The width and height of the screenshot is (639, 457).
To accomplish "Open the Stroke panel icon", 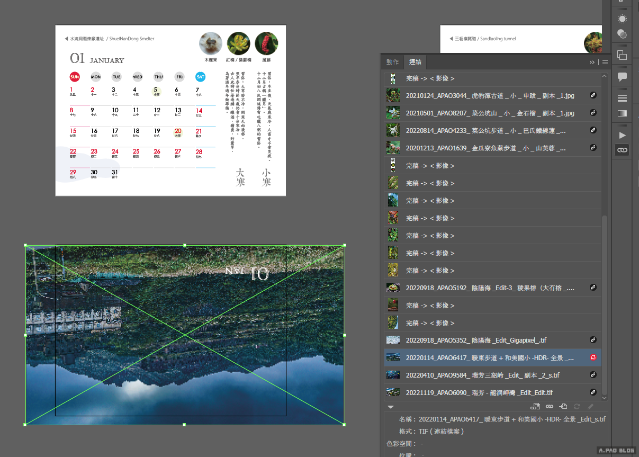I will point(622,98).
